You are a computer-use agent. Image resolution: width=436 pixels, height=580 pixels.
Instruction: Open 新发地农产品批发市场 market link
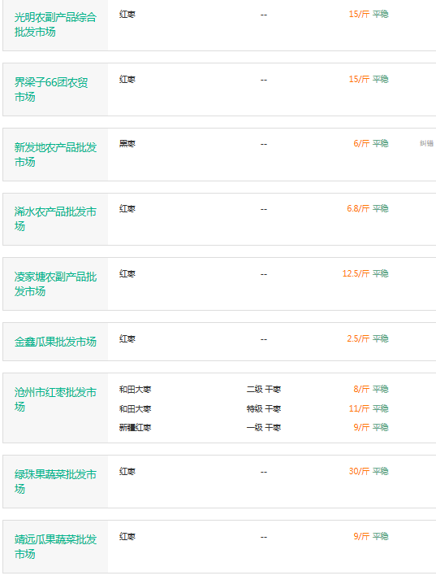[55, 155]
